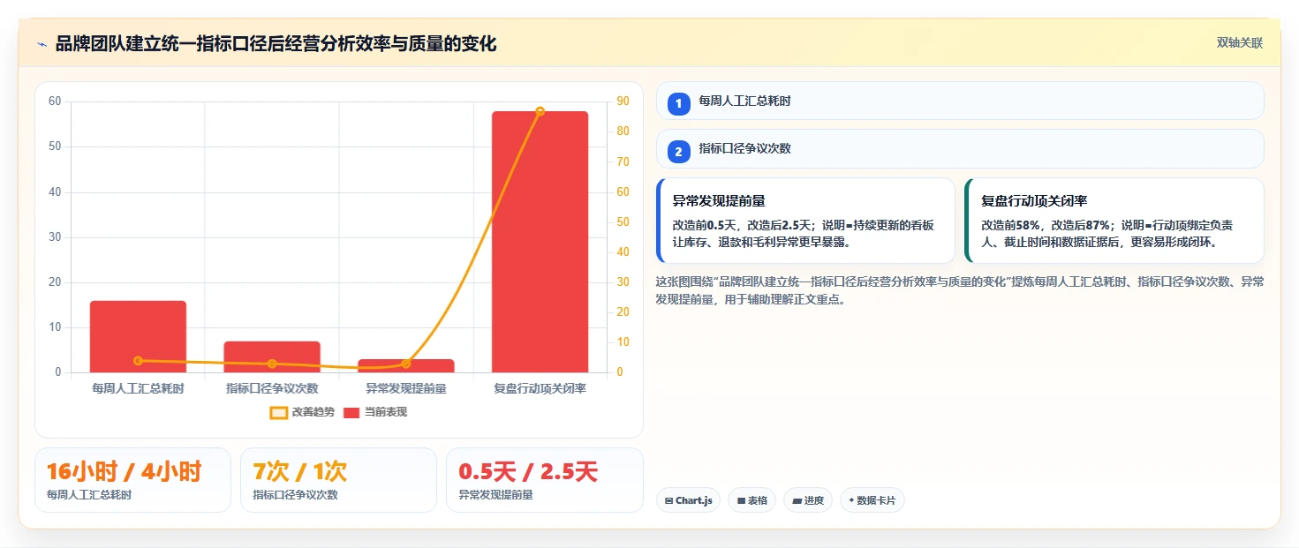
Task: Click the 进度 tag chip
Action: [808, 500]
